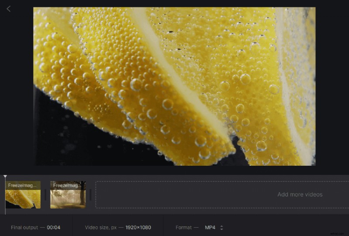Click the 1920×1080 video size value
This screenshot has width=349, height=236.
point(138,228)
